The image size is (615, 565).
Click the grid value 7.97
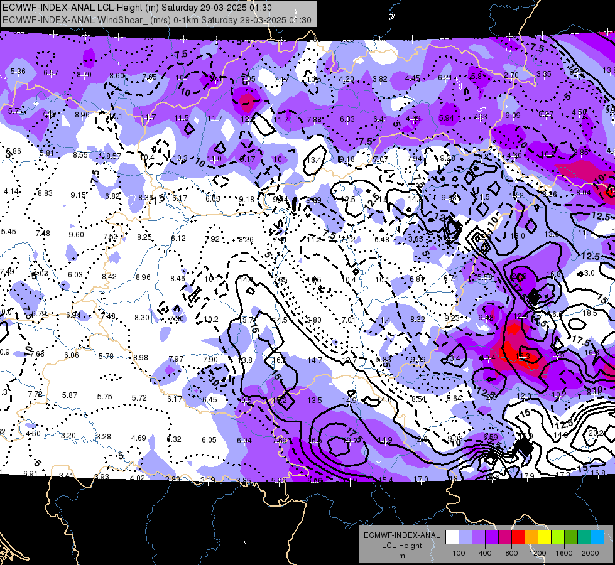tap(176, 358)
